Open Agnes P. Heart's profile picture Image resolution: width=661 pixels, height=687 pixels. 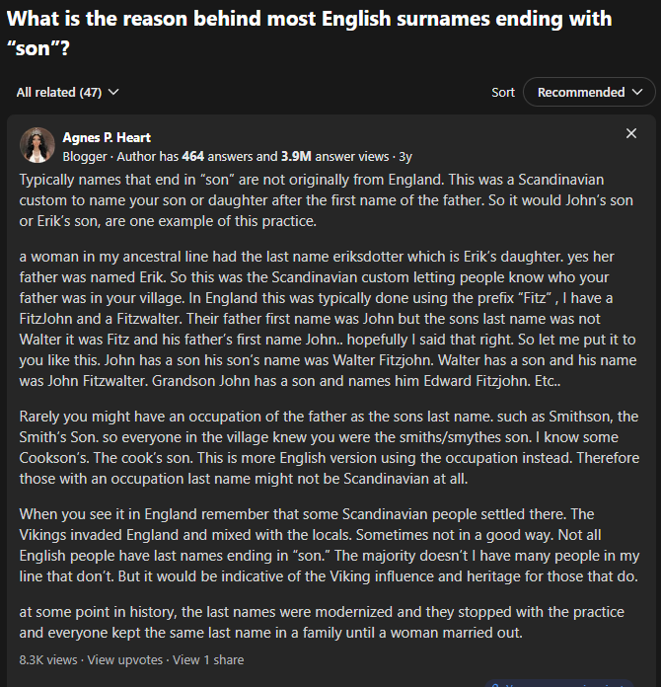[37, 145]
